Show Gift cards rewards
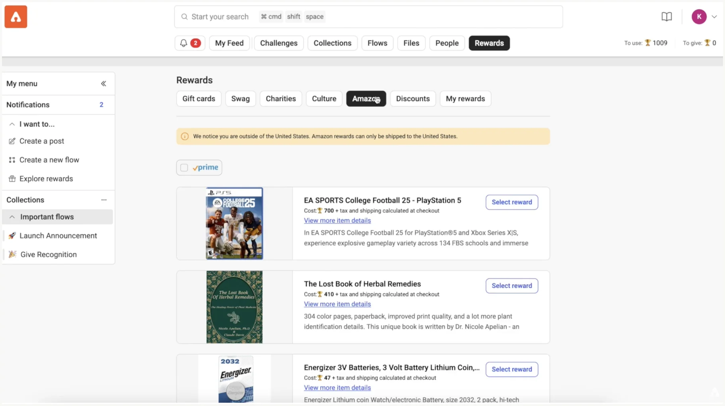 [x=199, y=99]
